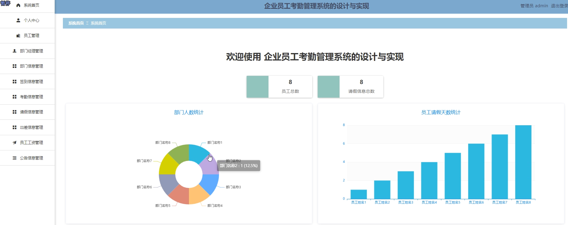568x225 pixels.
Task: Click the user icon beside 部门经理管理
Action: [14, 51]
